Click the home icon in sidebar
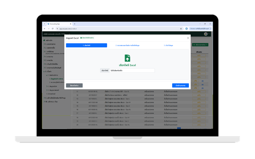The image size is (255, 159). pyautogui.click(x=44, y=40)
